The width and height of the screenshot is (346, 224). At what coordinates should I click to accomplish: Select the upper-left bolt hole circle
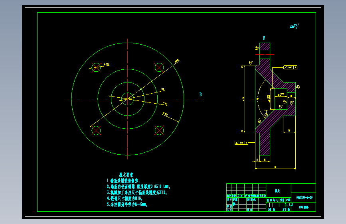96,67
